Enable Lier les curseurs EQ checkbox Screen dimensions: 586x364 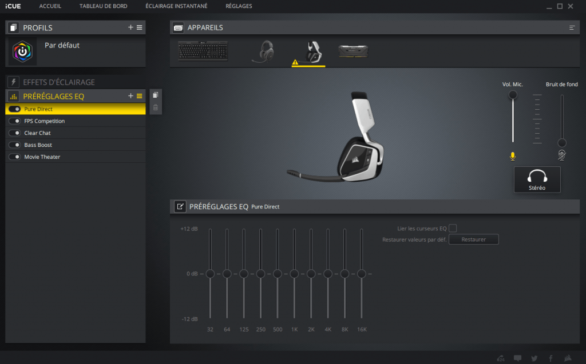453,228
